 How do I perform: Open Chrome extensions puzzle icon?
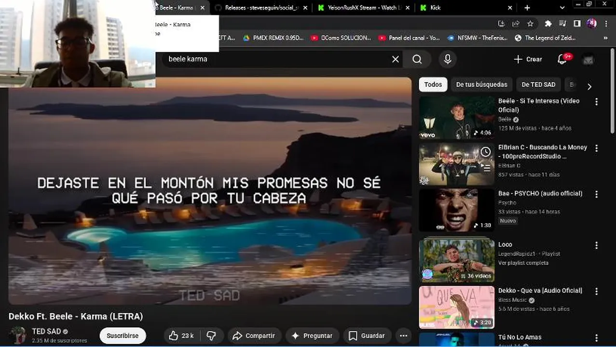point(548,24)
